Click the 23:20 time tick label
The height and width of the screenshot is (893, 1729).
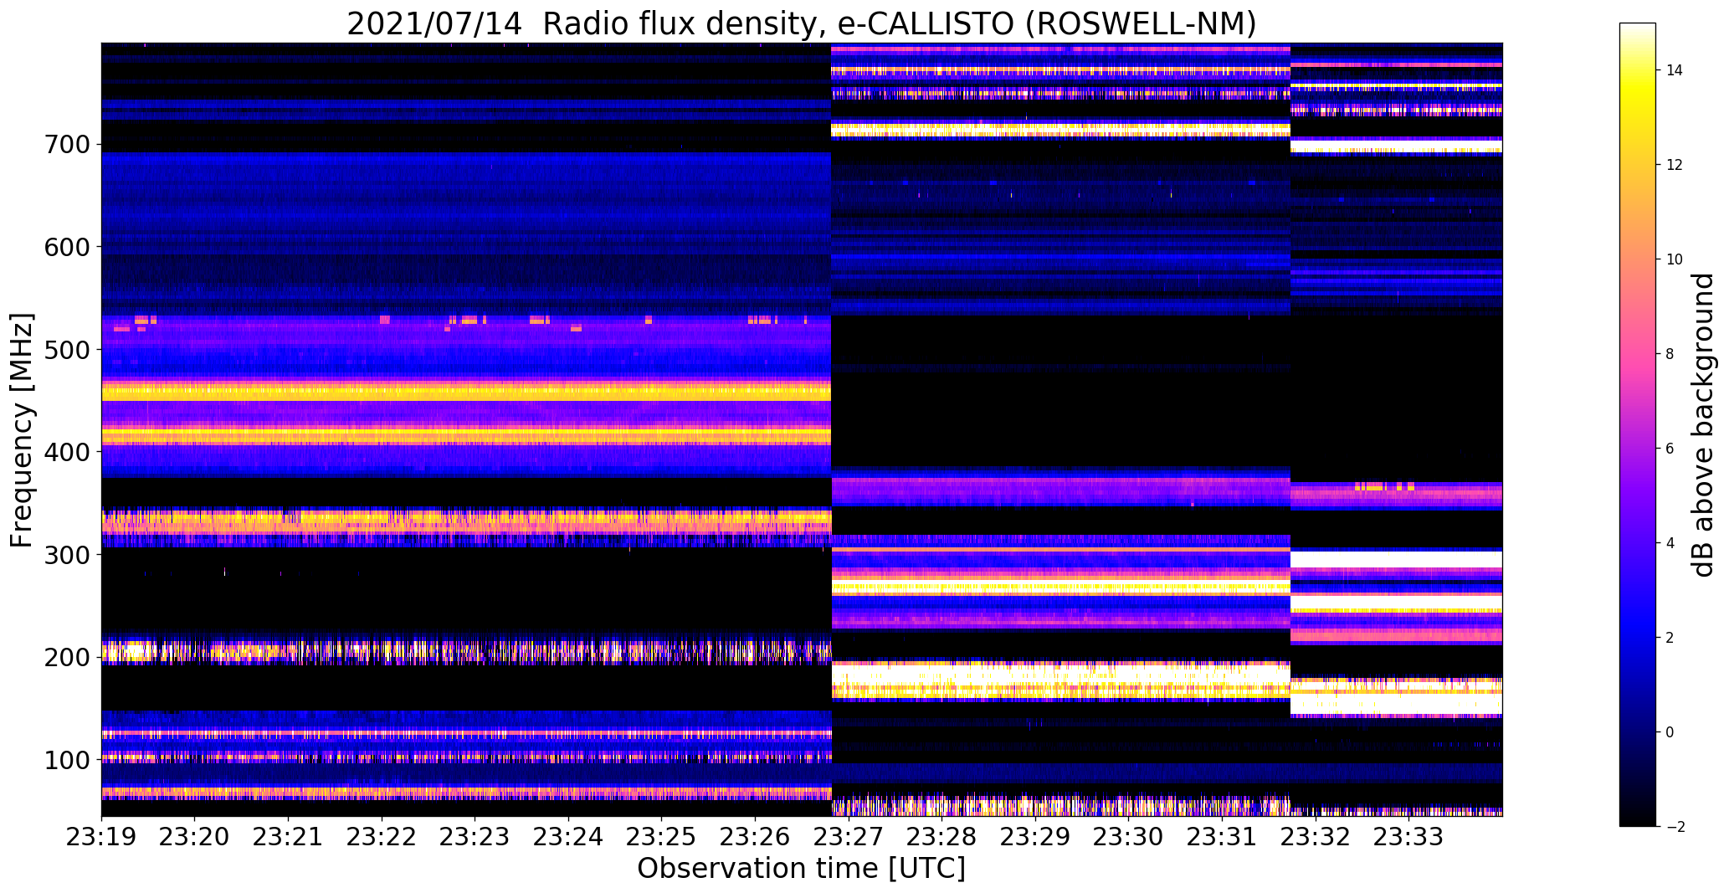coord(195,837)
